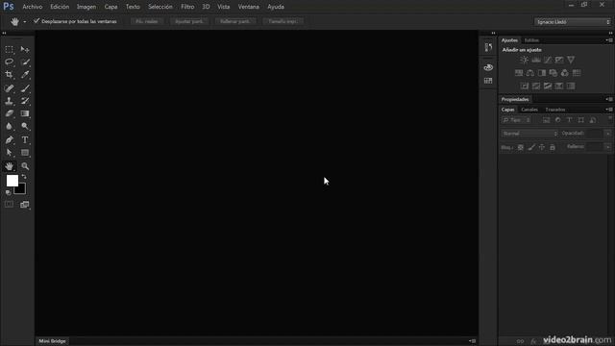Select the Crop tool

click(9, 75)
